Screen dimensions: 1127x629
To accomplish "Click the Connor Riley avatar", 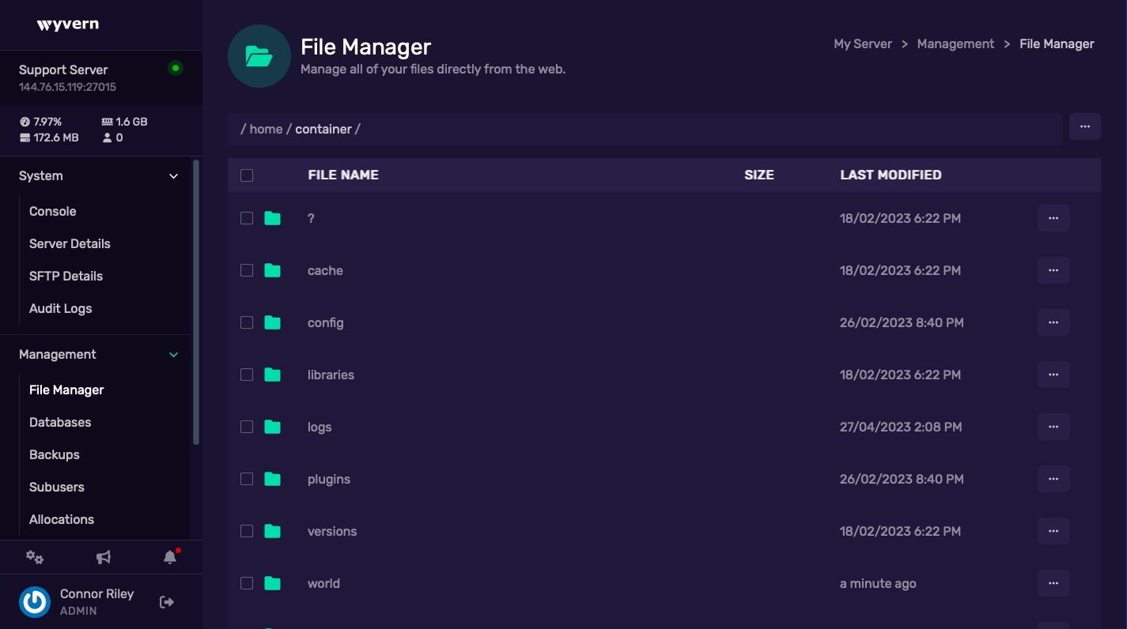I will pyautogui.click(x=35, y=602).
